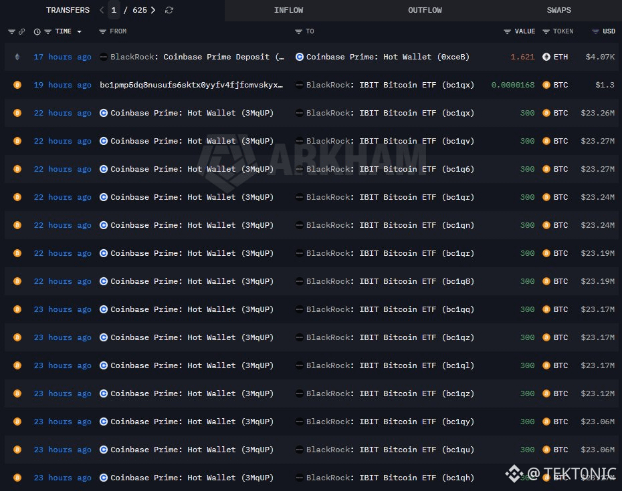Open the 19 hours ago transaction
Image resolution: width=622 pixels, height=491 pixels.
[62, 85]
